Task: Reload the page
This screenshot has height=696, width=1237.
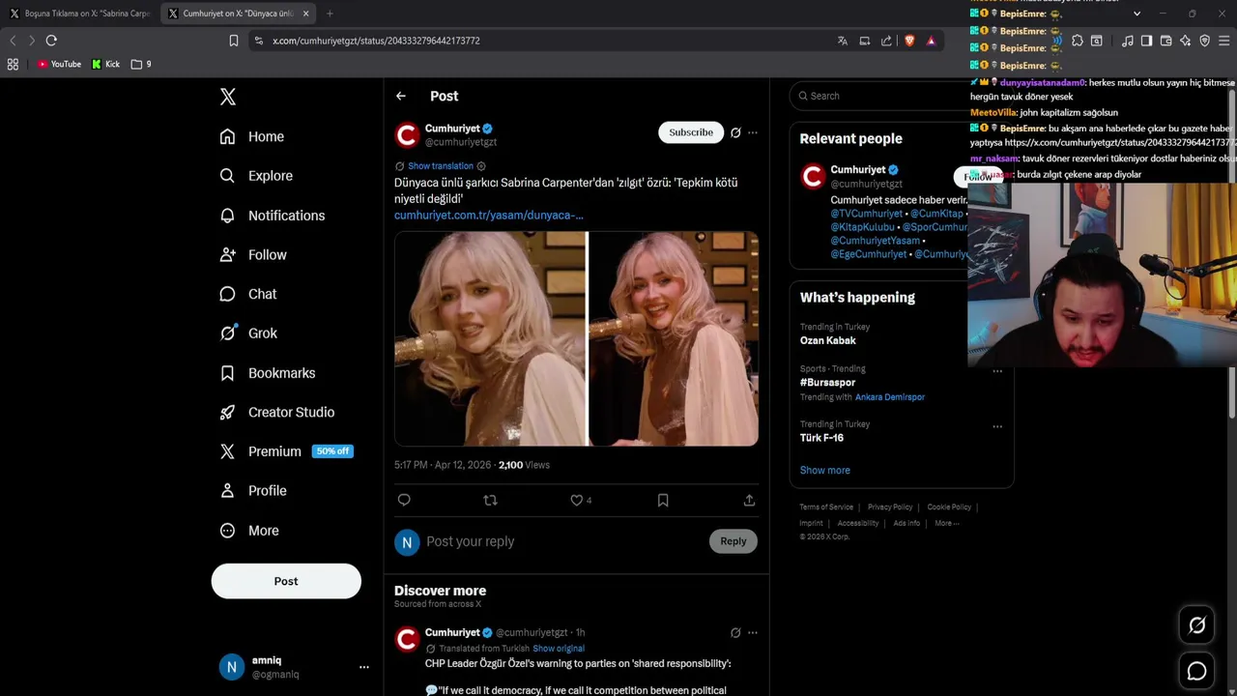Action: click(51, 41)
